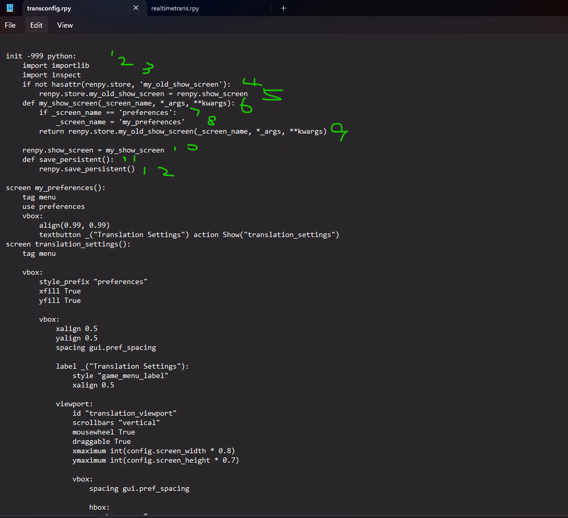Open the Edit menu
Image resolution: width=568 pixels, height=518 pixels.
(x=37, y=25)
